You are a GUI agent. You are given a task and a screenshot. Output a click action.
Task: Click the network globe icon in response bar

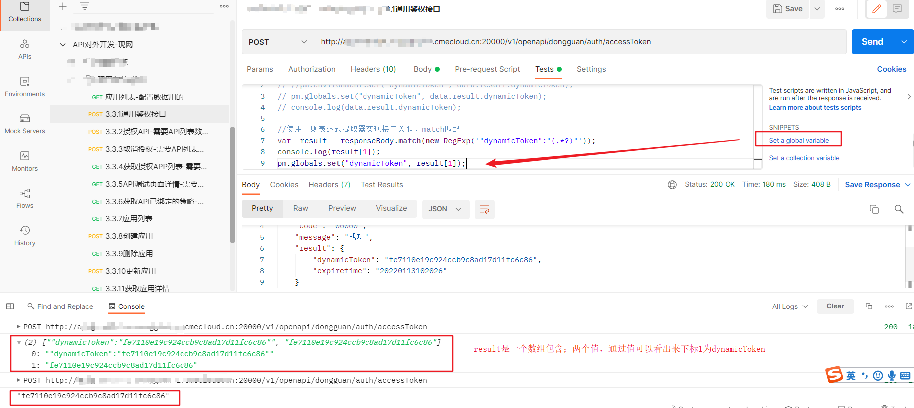point(672,185)
